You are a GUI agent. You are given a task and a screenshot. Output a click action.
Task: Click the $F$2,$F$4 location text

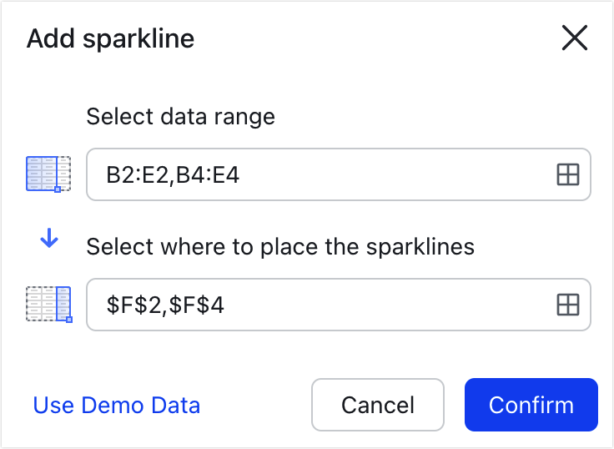pyautogui.click(x=165, y=305)
